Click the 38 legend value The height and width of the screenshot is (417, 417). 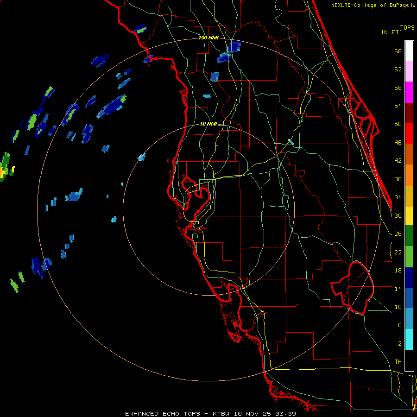click(x=398, y=179)
